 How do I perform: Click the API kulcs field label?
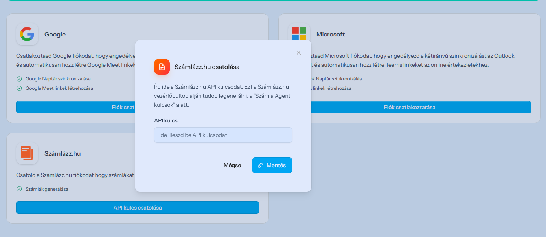coord(166,120)
